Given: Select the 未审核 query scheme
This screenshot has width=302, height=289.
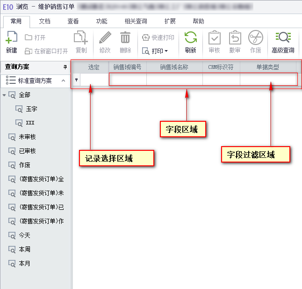Looking at the screenshot, I should coord(27,137).
